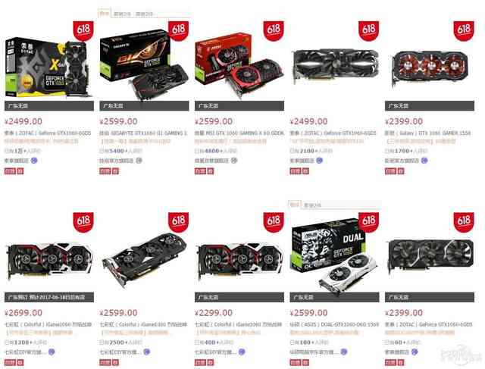The width and height of the screenshot is (485, 369).
Task: Click chat icon for ¥2299 Colorful listing store
Action: tap(242, 352)
